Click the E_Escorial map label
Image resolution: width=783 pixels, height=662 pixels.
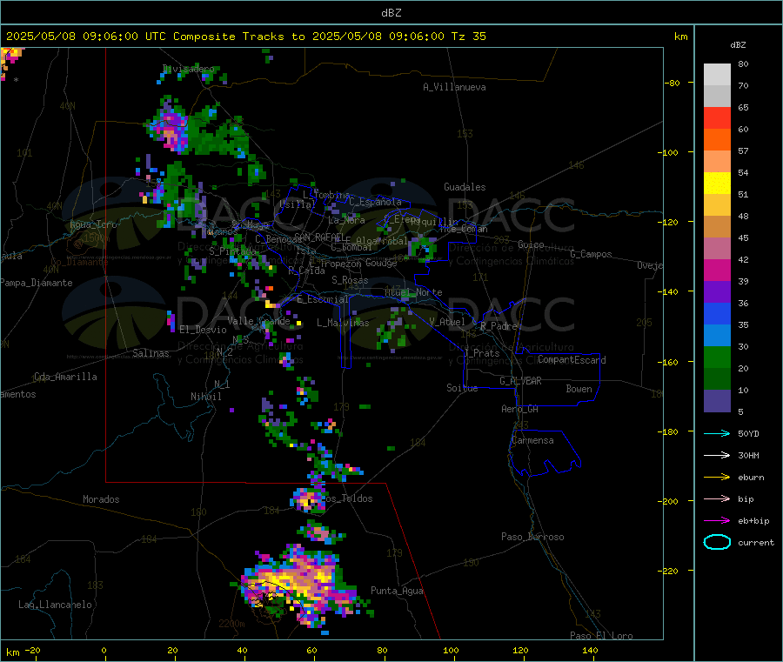[x=323, y=299]
